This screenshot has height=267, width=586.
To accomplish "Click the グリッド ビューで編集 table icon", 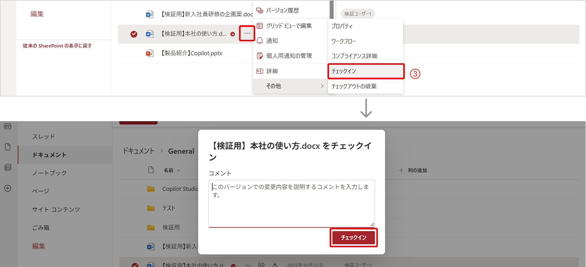I will [260, 26].
